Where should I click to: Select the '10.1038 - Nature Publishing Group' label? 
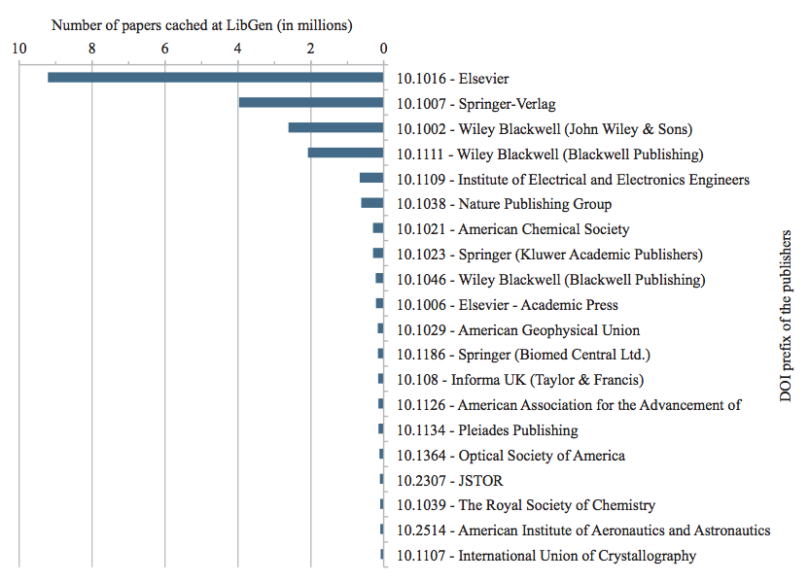pos(504,204)
